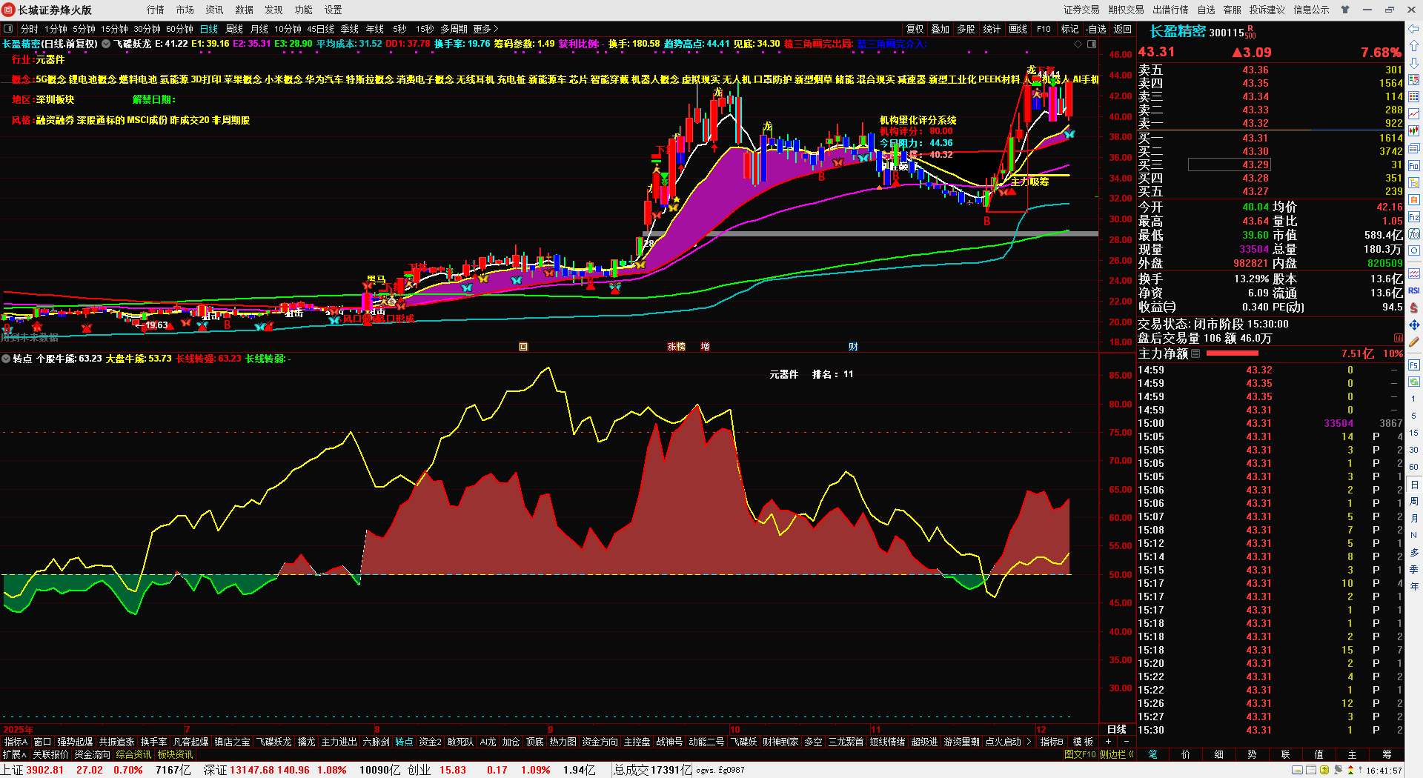Viewport: 1423px width, 778px height.
Task: Toggle the 标记 marker option
Action: click(1069, 29)
